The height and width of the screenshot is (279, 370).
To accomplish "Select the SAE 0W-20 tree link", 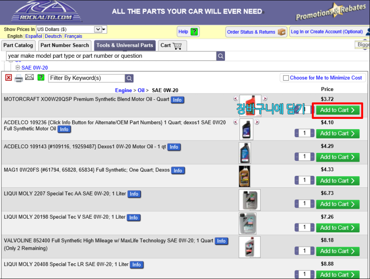I will click(x=35, y=68).
